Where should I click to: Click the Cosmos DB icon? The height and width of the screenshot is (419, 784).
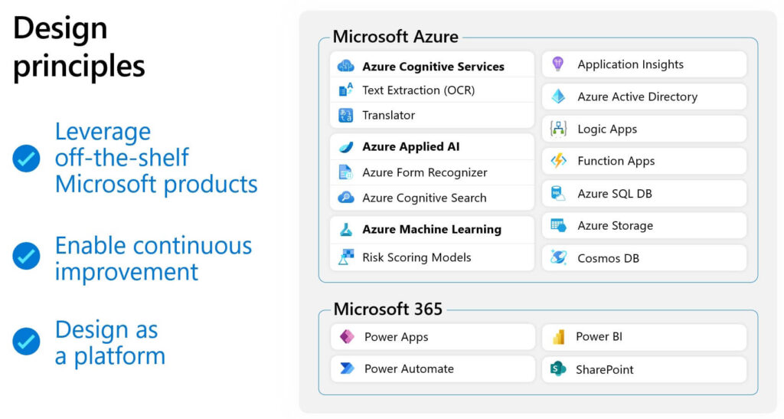tap(558, 258)
